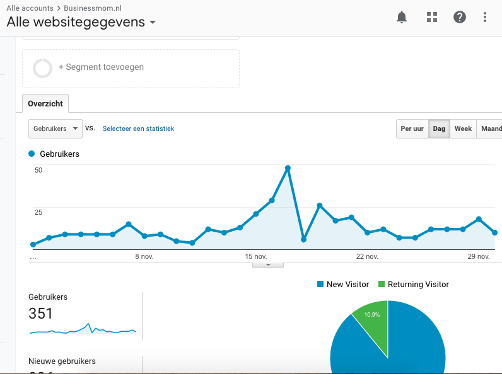Image resolution: width=502 pixels, height=374 pixels.
Task: Click the New Visitor legend swatch
Action: click(x=320, y=284)
